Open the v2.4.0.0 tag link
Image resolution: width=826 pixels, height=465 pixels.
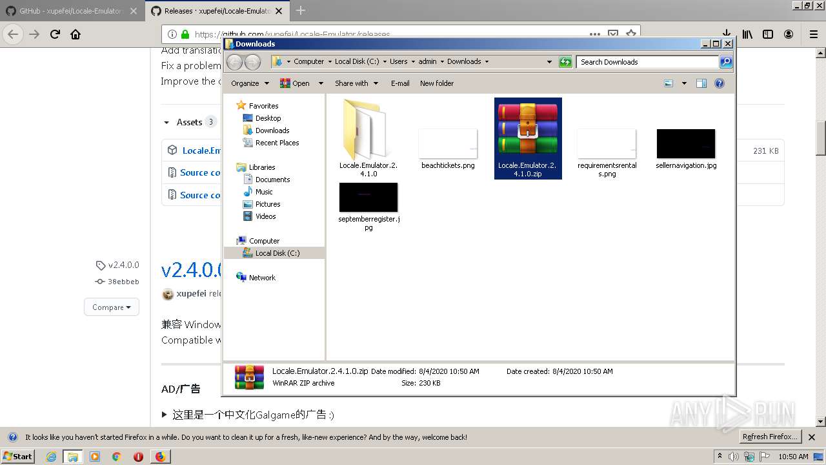tap(117, 265)
